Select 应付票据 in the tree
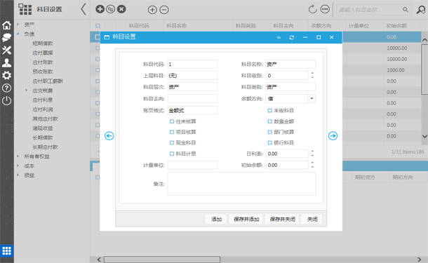Viewport: 428px width, 263px height. point(43,53)
